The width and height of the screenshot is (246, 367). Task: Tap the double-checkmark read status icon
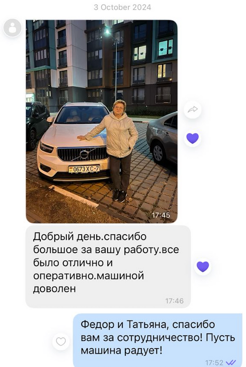click(231, 363)
